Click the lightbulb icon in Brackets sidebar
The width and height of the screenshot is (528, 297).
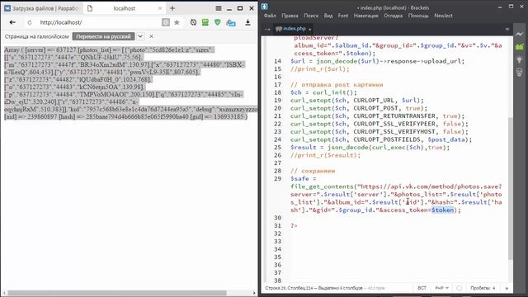(519, 60)
